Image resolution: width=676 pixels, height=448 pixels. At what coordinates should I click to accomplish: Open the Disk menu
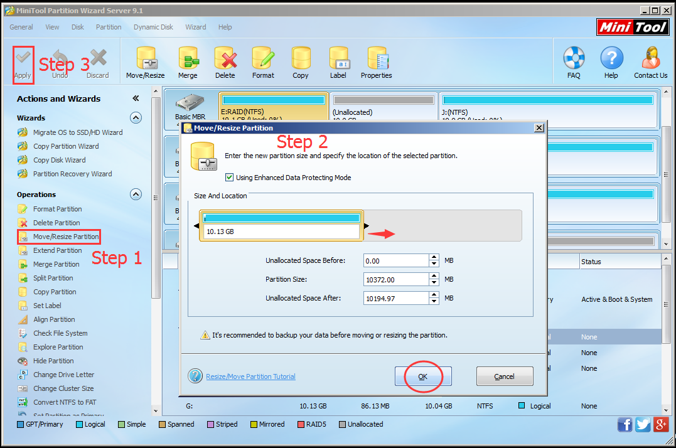pyautogui.click(x=78, y=27)
